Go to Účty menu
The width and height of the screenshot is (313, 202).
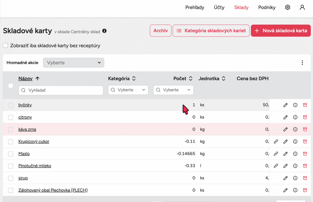[x=219, y=7]
